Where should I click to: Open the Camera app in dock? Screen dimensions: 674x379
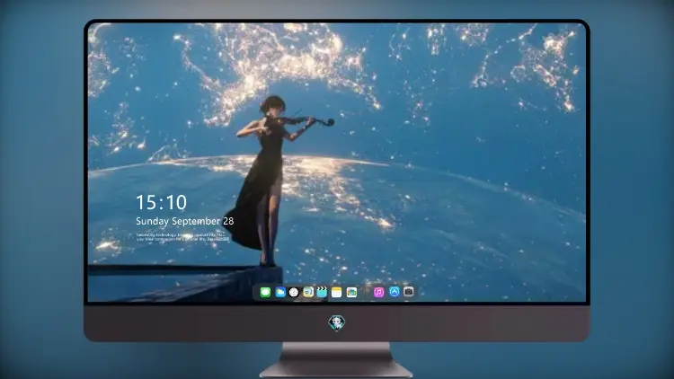(408, 292)
